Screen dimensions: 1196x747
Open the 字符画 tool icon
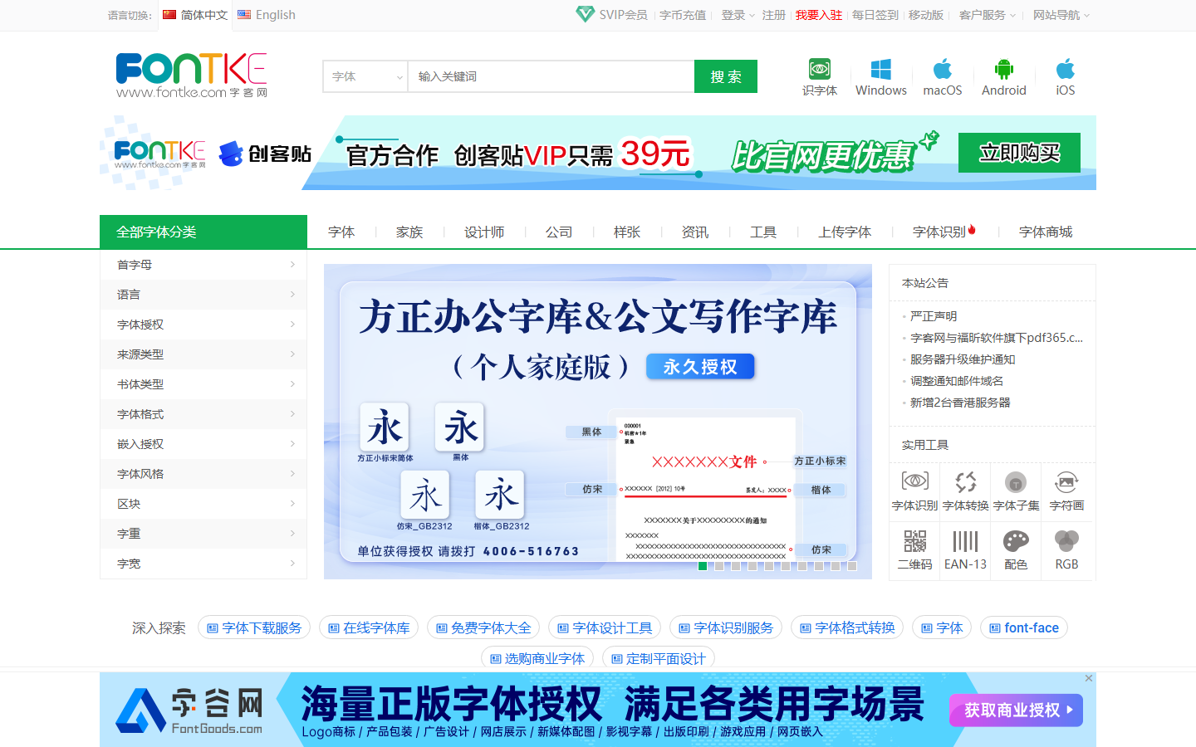[x=1066, y=481]
